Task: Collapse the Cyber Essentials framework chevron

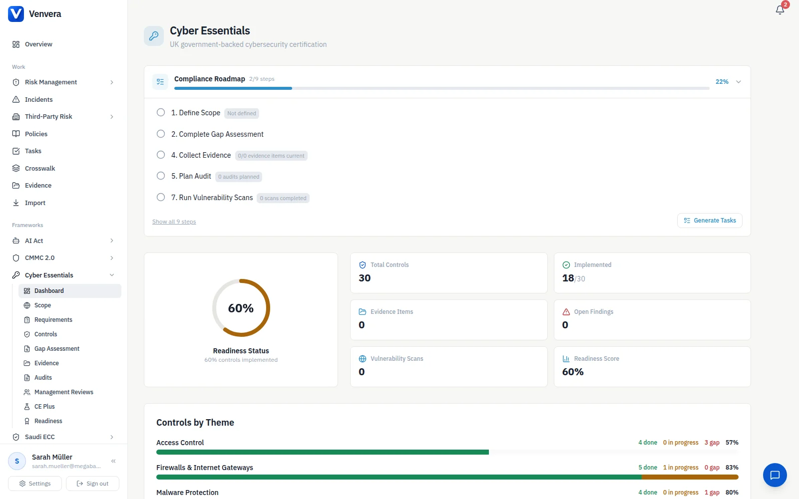Action: point(112,275)
